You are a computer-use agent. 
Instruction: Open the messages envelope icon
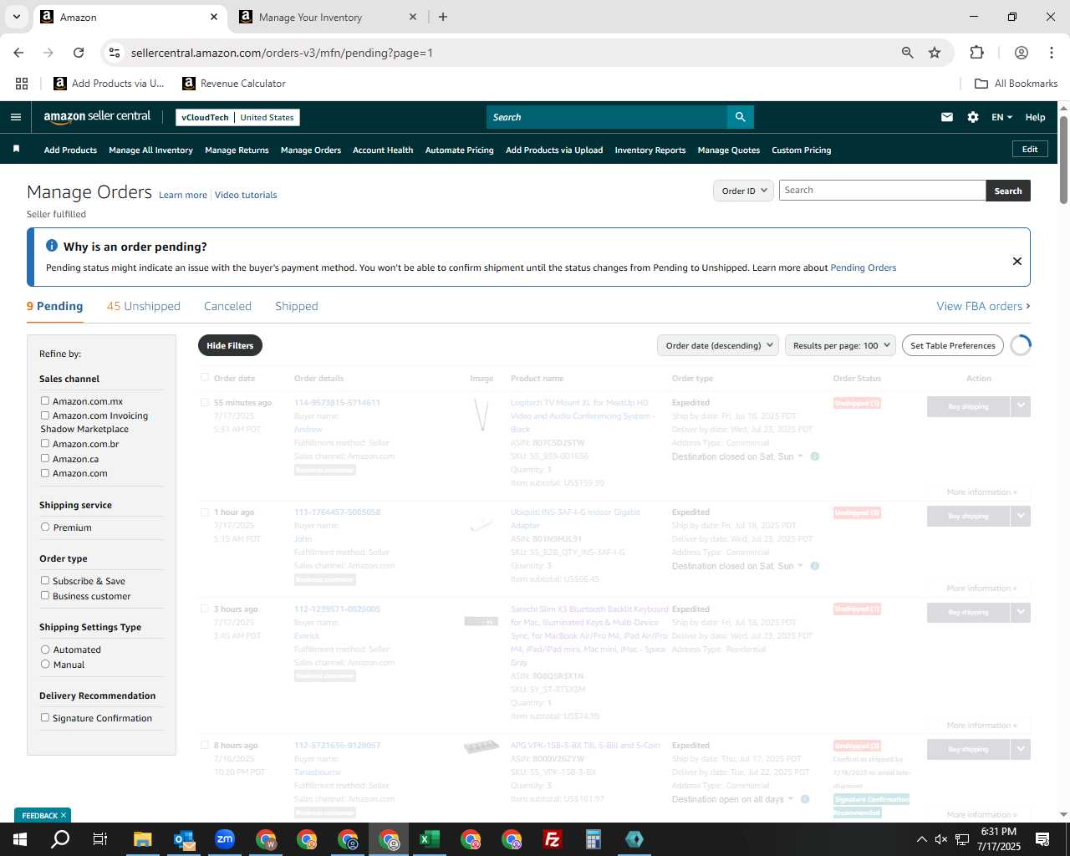[947, 117]
